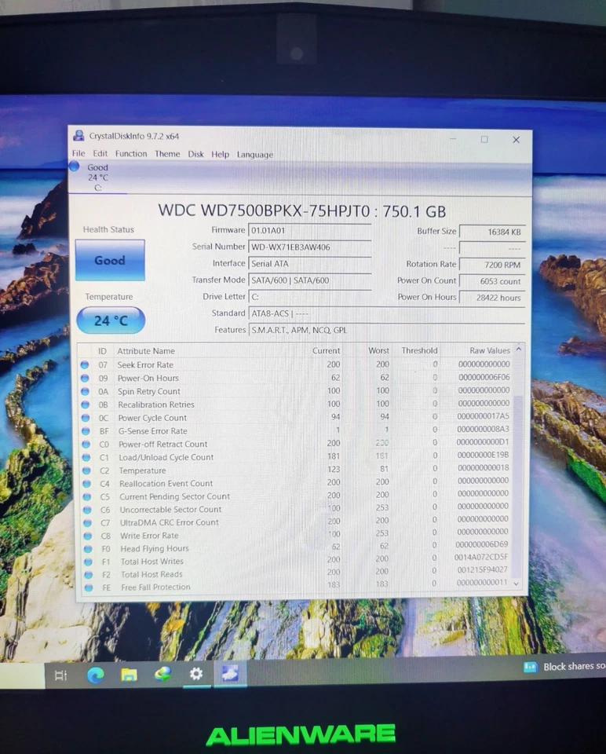
Task: Click the status dot for Recalibration Retries
Action: 86,404
